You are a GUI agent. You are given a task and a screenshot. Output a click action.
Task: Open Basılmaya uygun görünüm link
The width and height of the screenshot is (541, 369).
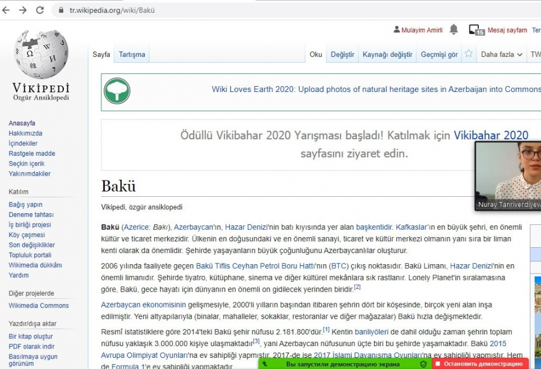pyautogui.click(x=33, y=360)
